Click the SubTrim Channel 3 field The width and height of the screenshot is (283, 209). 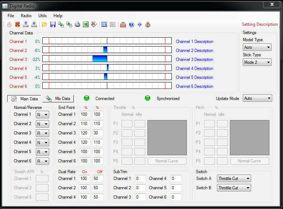(x=140, y=197)
